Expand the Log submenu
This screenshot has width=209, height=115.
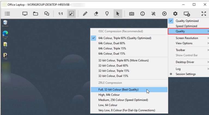point(189,69)
